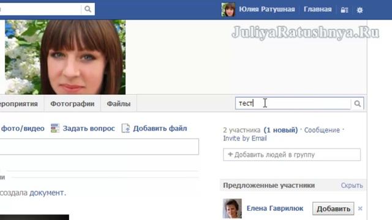Add Елена Гаврилюк with Добавить button

(x=333, y=208)
